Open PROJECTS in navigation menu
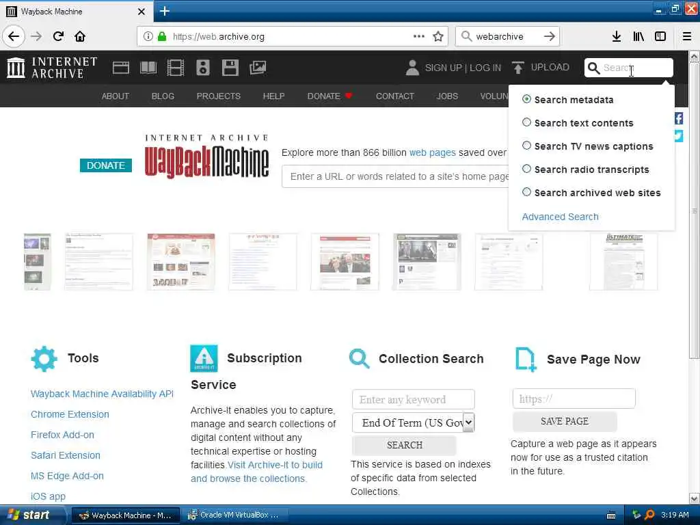The height and width of the screenshot is (525, 700). [218, 96]
